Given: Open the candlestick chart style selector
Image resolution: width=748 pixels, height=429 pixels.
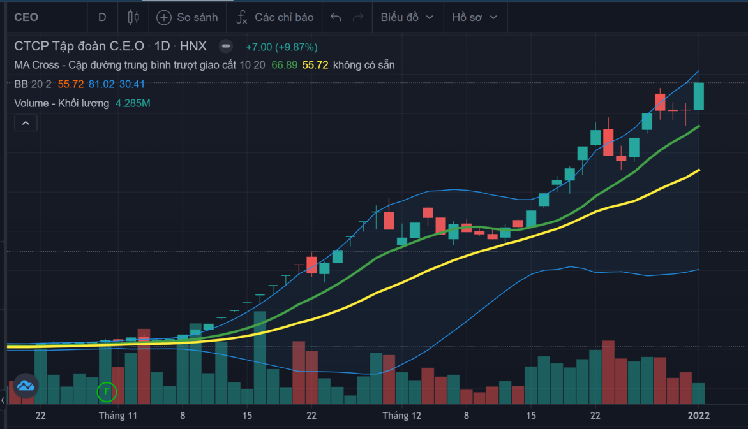Looking at the screenshot, I should click(x=133, y=17).
